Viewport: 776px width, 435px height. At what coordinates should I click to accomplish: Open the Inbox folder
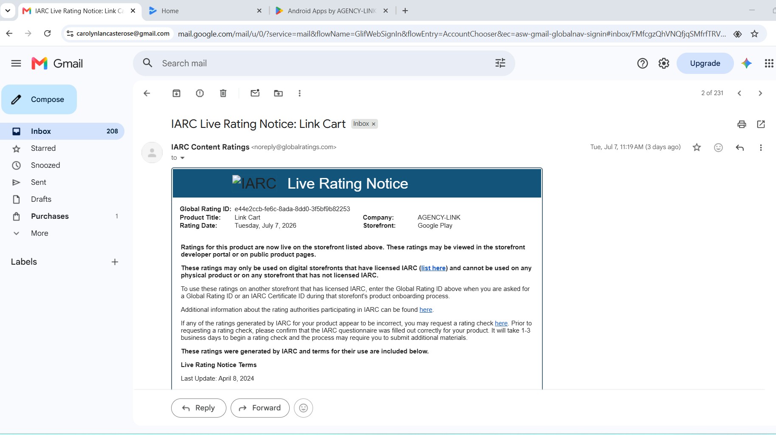(62, 131)
